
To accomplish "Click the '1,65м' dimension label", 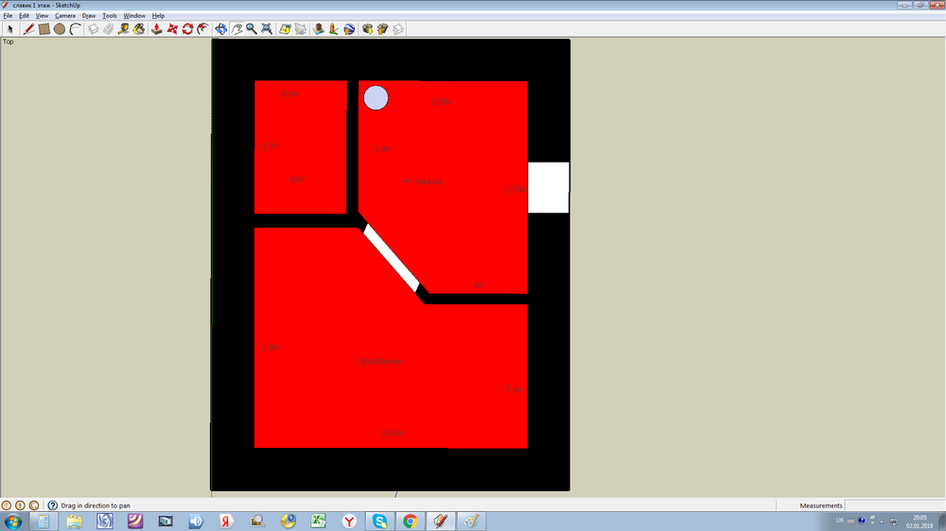I will [441, 102].
